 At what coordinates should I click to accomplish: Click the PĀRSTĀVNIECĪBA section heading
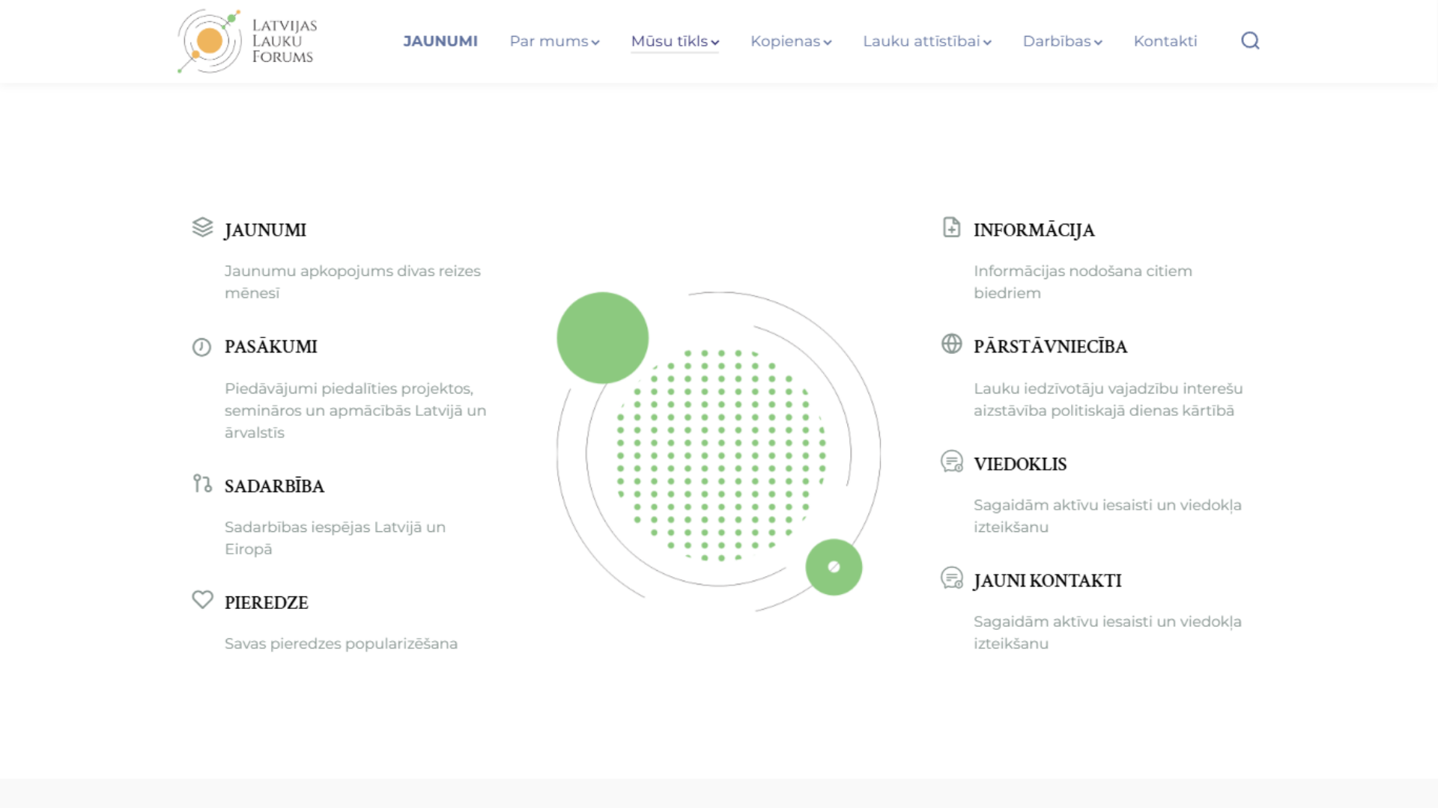click(x=1050, y=346)
